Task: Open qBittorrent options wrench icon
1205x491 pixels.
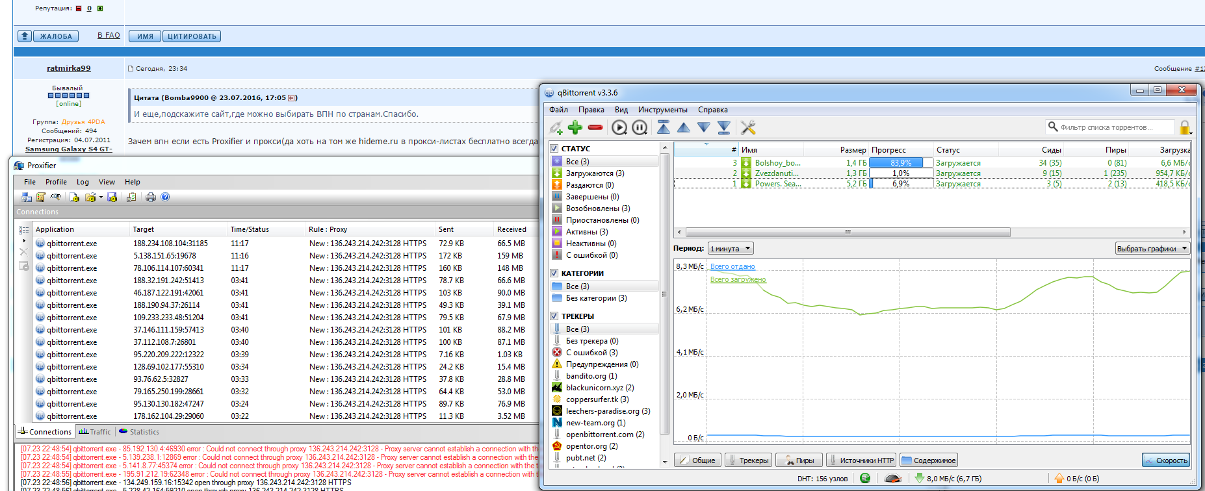Action: point(748,127)
